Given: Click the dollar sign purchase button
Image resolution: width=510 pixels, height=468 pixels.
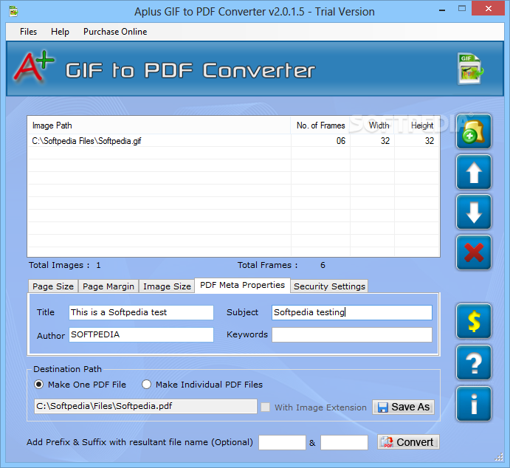Looking at the screenshot, I should coord(474,321).
